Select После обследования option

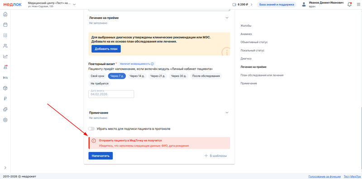(206, 76)
